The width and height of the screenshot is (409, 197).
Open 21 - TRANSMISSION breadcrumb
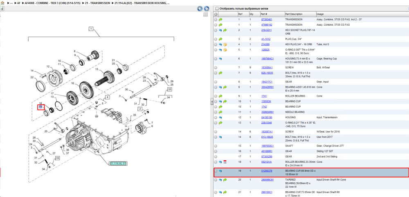[98, 3]
